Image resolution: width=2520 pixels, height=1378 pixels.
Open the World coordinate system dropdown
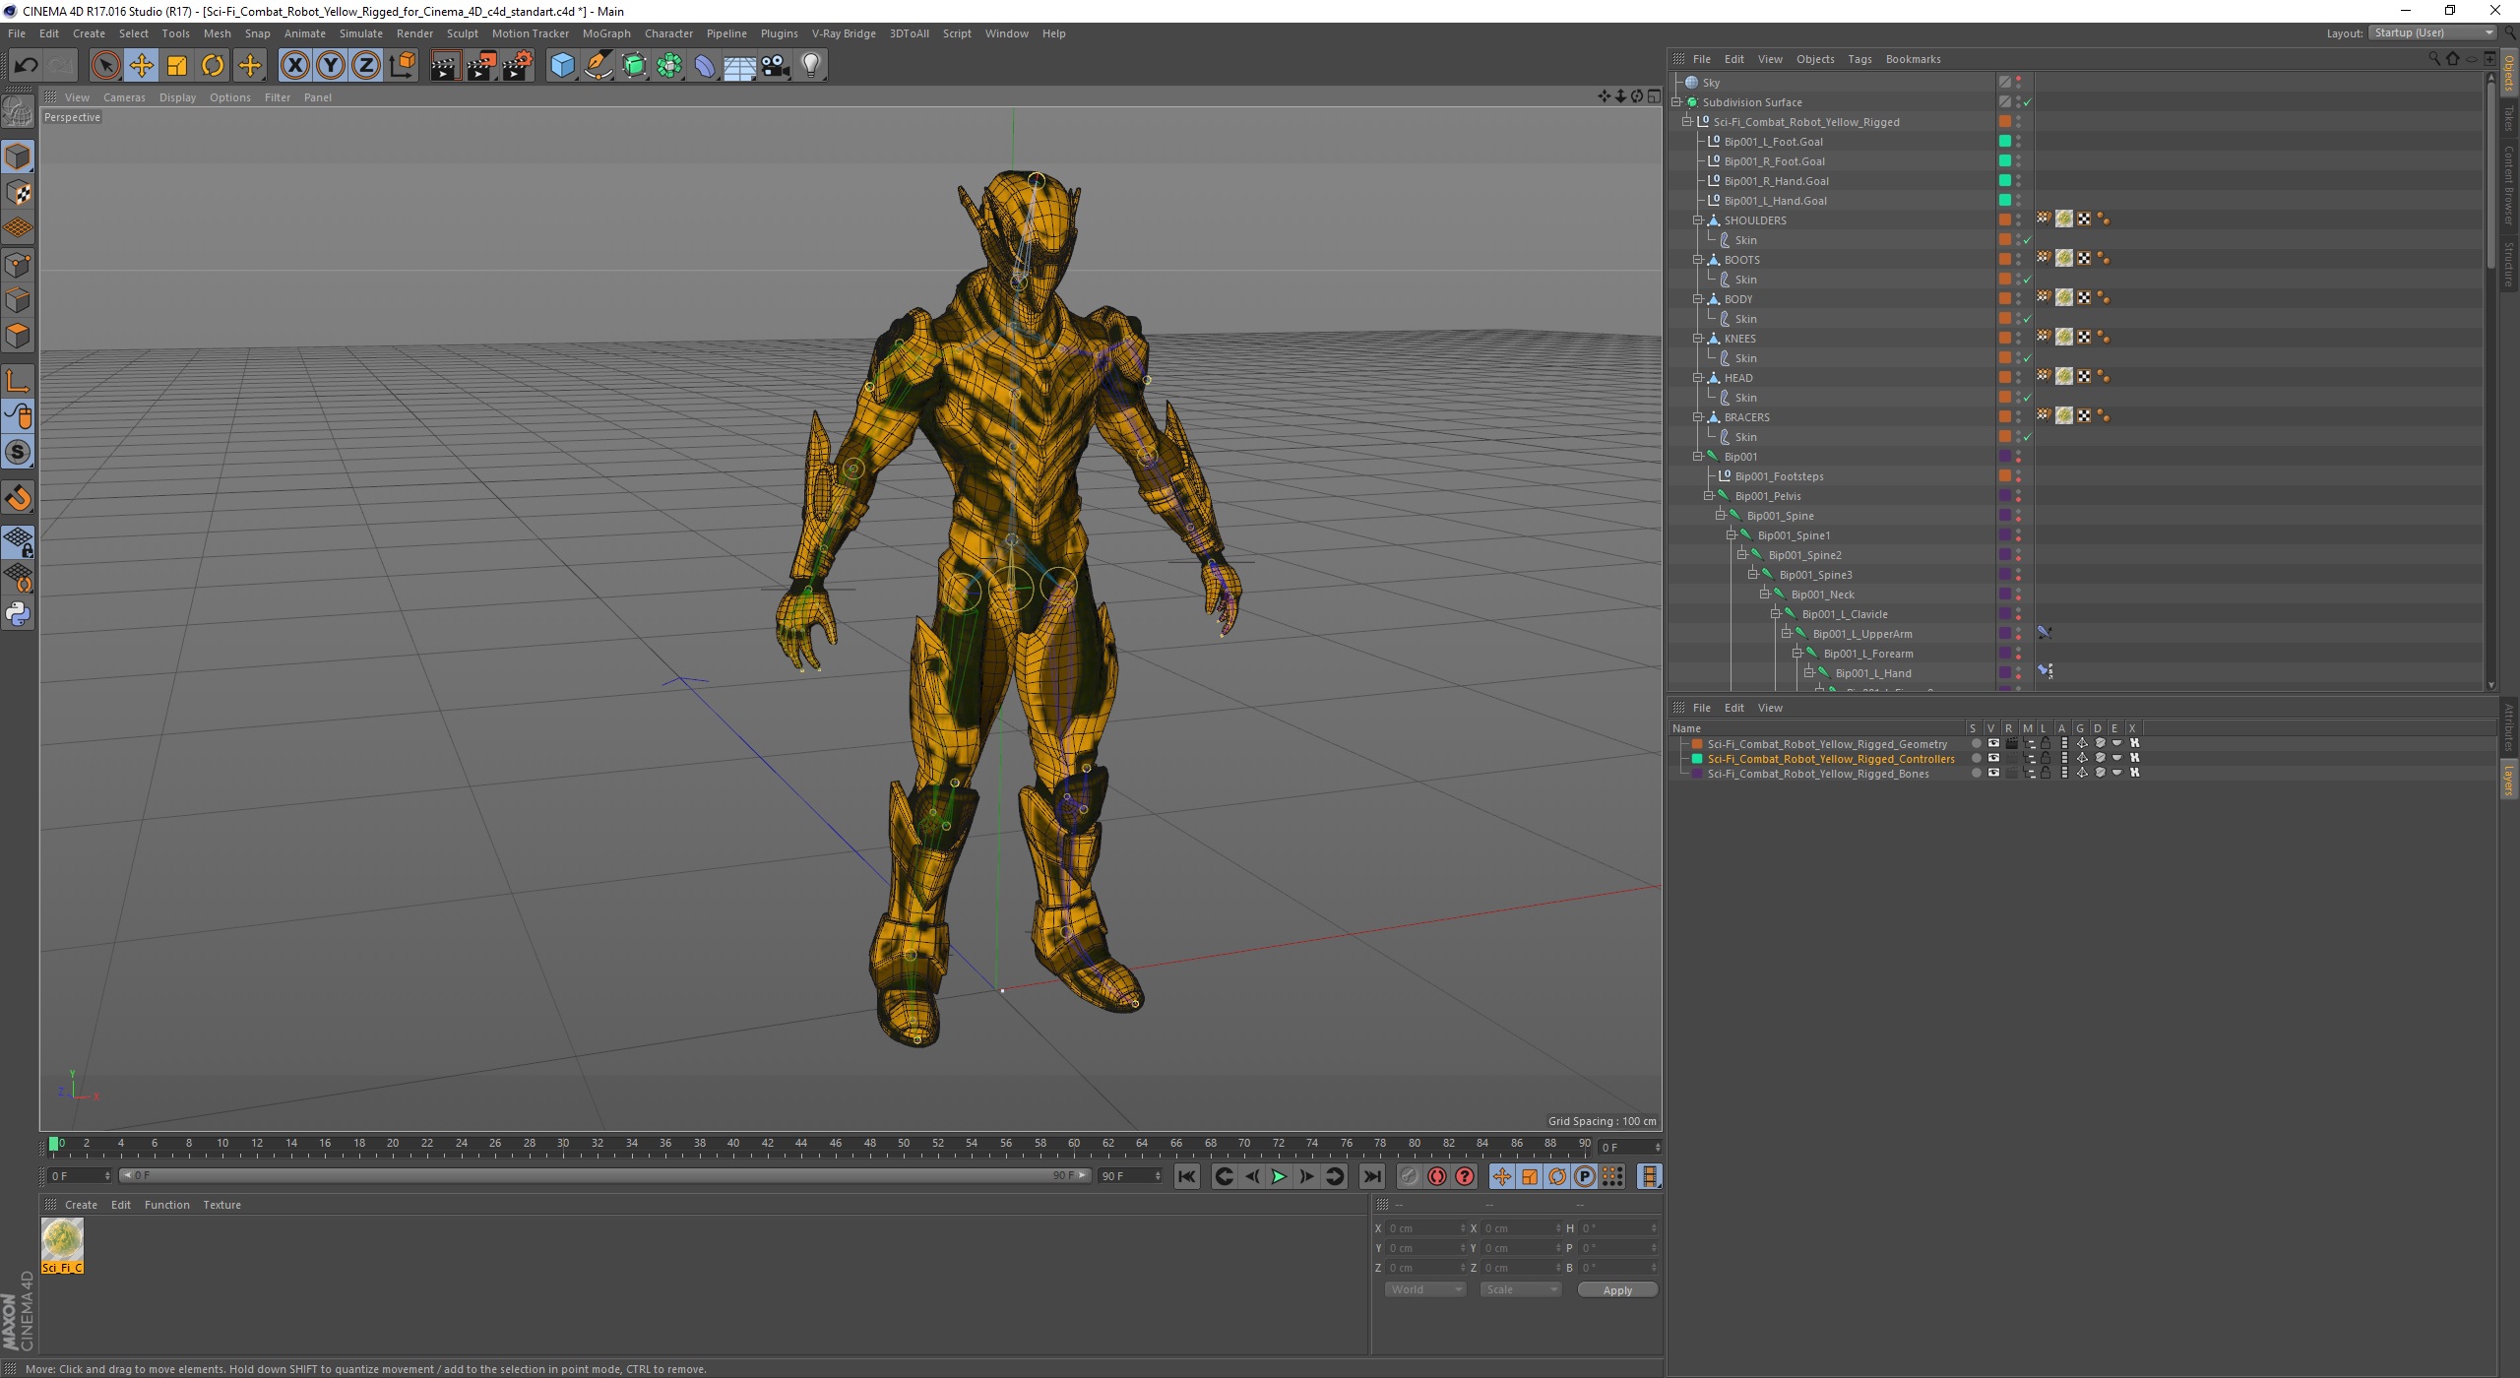(1425, 1289)
